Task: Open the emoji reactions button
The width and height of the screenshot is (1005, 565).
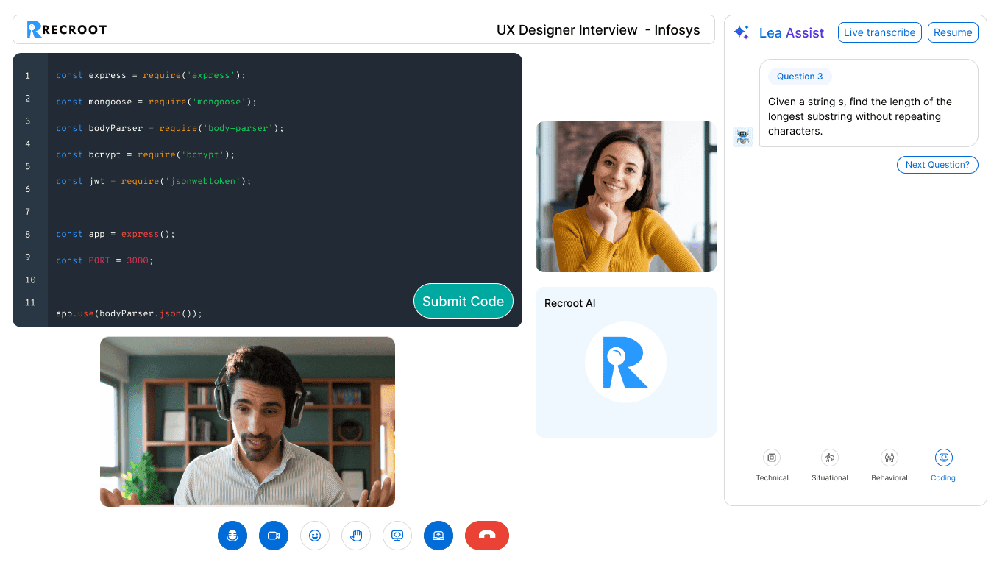Action: click(315, 536)
